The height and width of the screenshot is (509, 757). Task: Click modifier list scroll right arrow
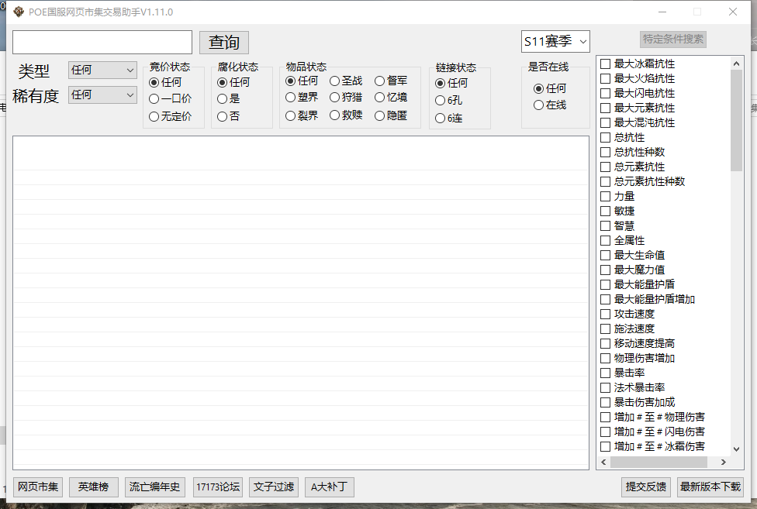[723, 463]
